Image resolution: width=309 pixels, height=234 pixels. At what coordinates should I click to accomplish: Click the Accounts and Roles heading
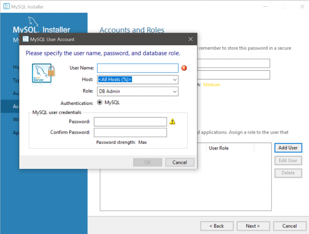pyautogui.click(x=132, y=30)
